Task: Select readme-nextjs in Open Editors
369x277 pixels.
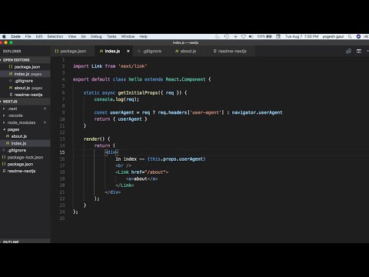Action: pos(25,95)
